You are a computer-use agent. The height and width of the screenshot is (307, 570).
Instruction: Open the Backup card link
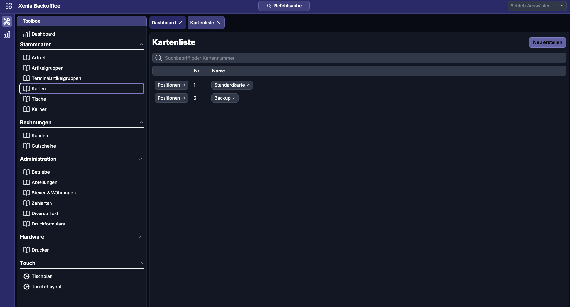pyautogui.click(x=225, y=98)
